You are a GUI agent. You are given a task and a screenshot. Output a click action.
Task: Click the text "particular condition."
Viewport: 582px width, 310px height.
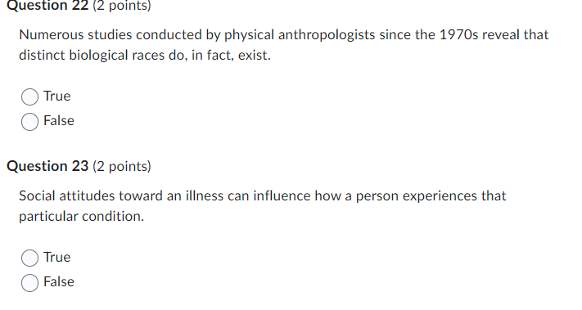tap(81, 216)
